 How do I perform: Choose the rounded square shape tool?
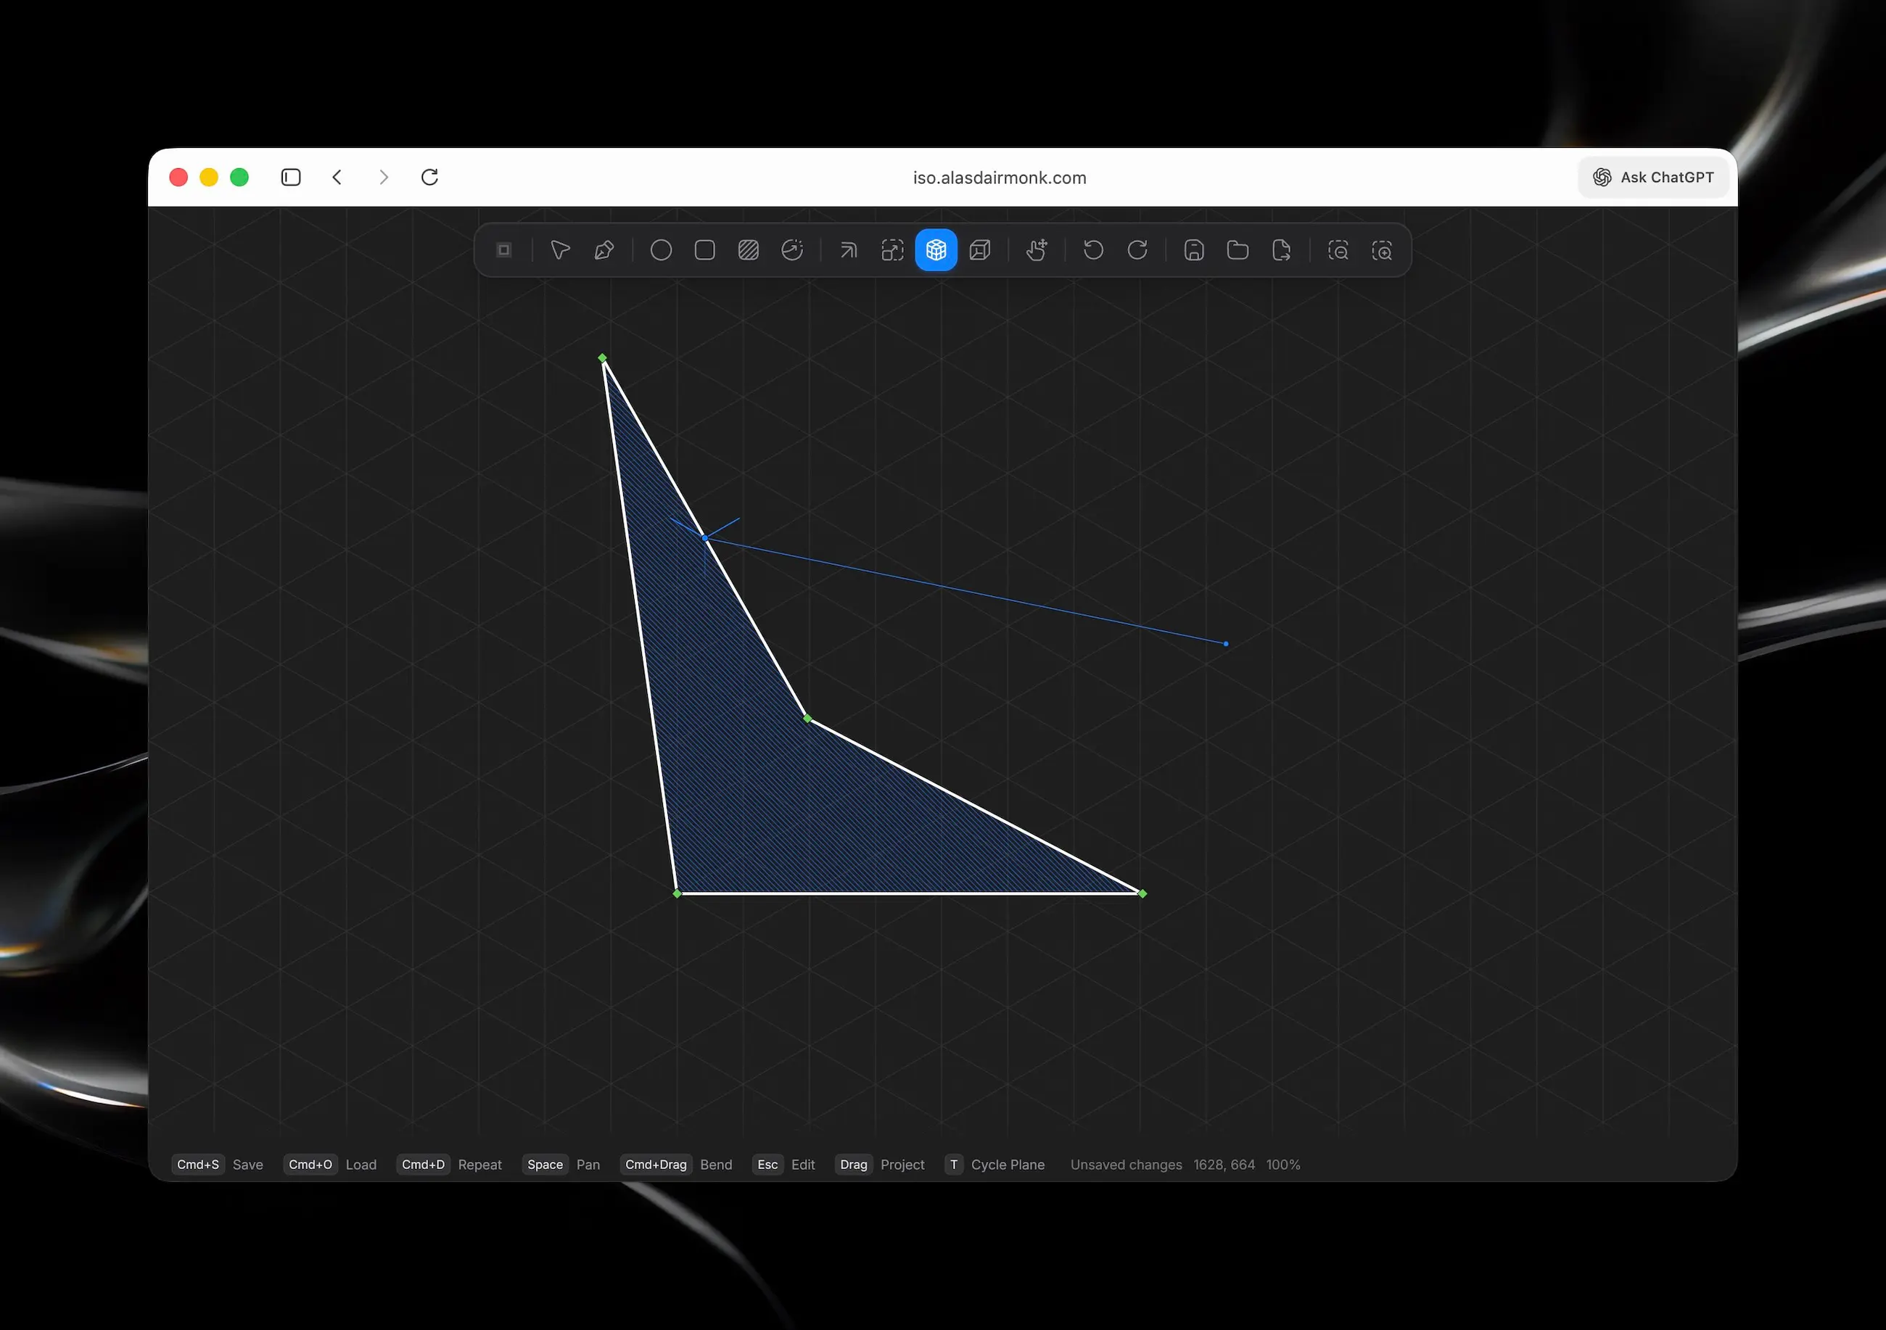pyautogui.click(x=704, y=249)
